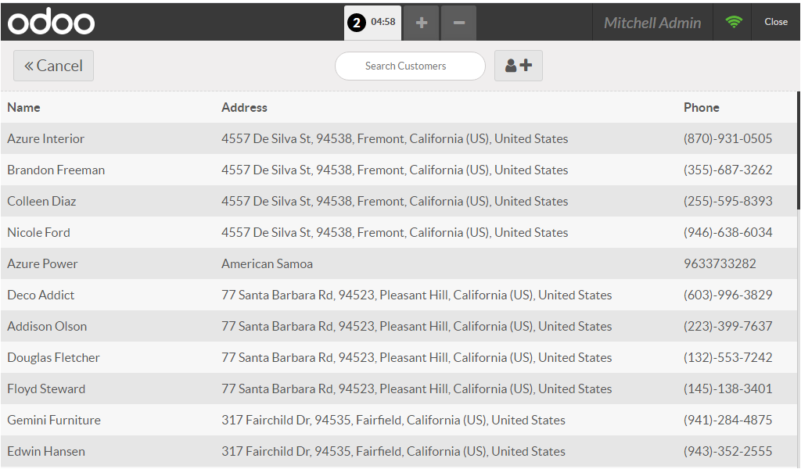
Task: Click the American Samoa address cell
Action: point(267,264)
